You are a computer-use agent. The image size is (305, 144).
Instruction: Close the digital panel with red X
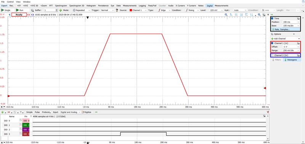click(x=268, y=112)
